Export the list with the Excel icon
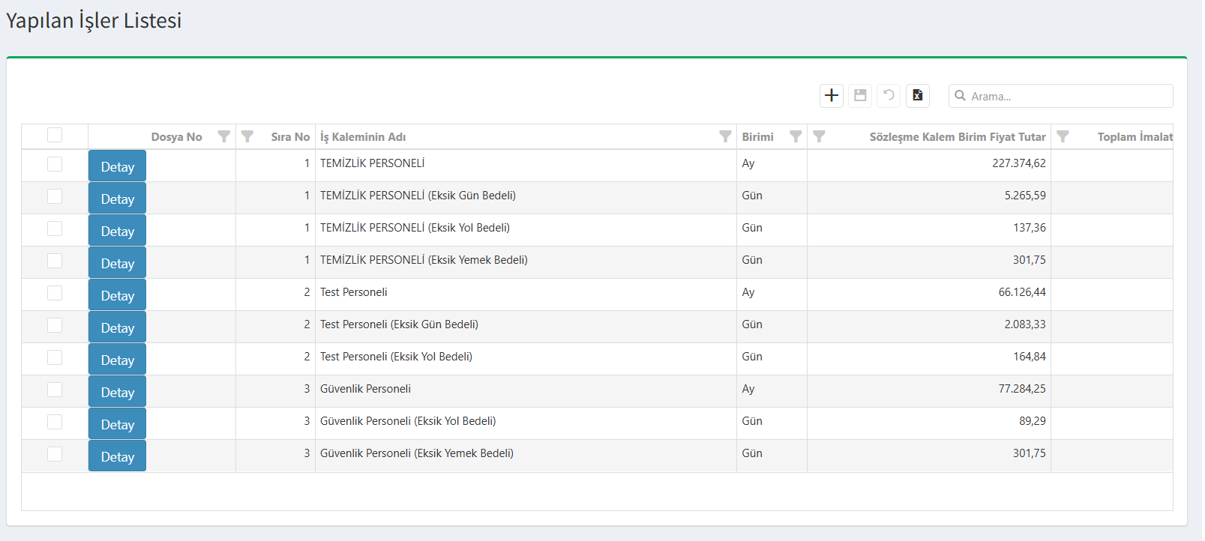 917,96
